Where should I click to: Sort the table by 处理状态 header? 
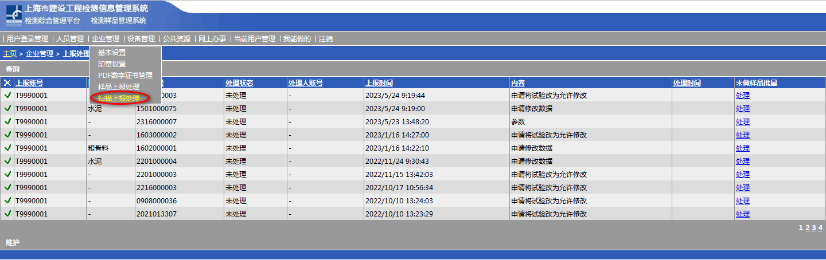tap(239, 83)
